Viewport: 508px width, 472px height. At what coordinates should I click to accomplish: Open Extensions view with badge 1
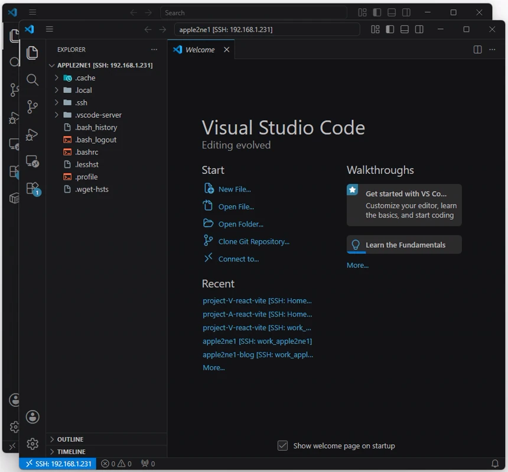tap(32, 189)
